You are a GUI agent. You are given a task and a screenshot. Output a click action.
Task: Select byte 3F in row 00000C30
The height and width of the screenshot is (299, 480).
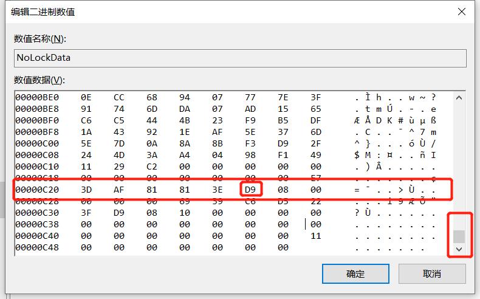[x=86, y=213]
